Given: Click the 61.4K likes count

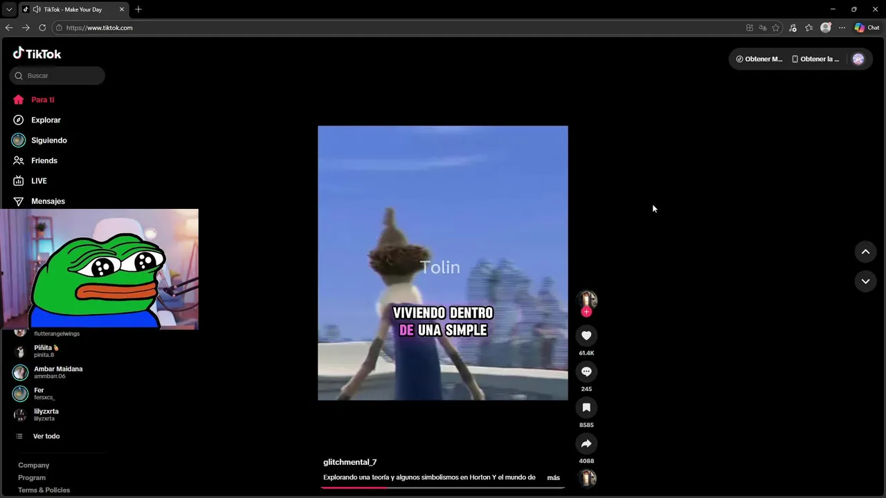Looking at the screenshot, I should (x=586, y=353).
